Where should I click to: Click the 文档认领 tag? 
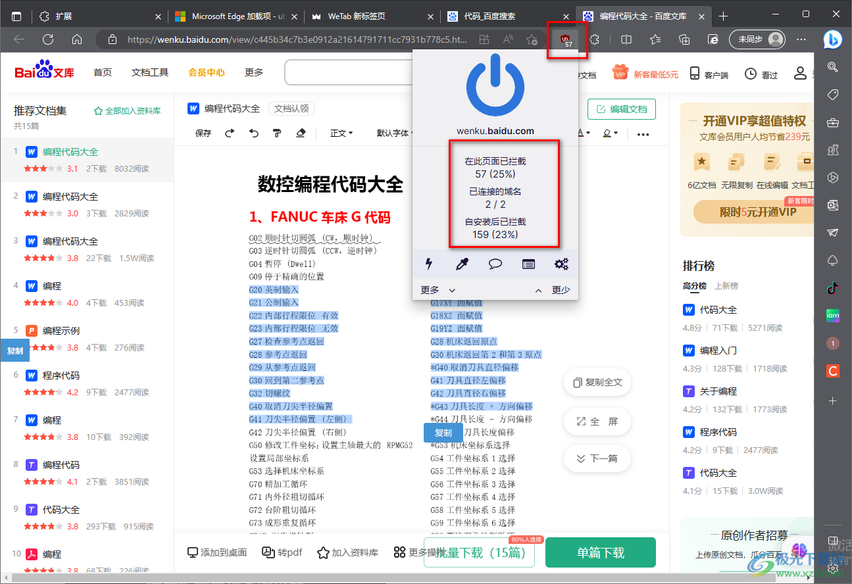tap(291, 109)
